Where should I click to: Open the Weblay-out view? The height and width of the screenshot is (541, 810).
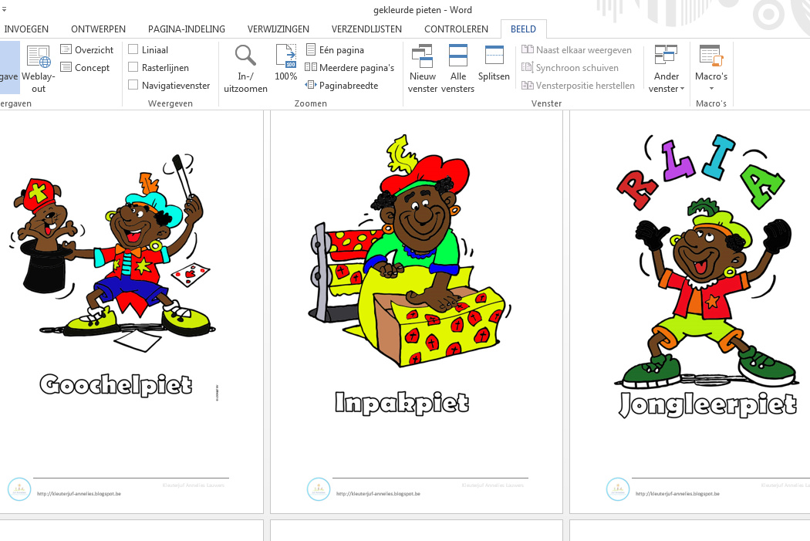(39, 69)
